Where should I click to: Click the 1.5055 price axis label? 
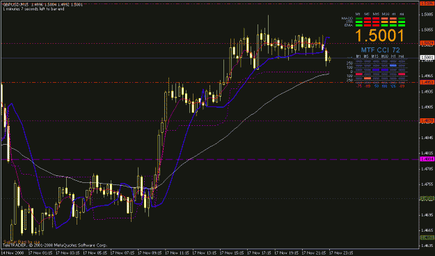[x=427, y=29]
